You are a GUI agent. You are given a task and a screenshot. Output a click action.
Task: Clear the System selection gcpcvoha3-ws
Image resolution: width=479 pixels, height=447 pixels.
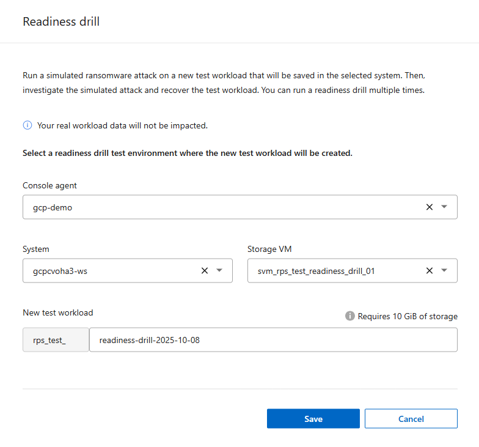205,271
